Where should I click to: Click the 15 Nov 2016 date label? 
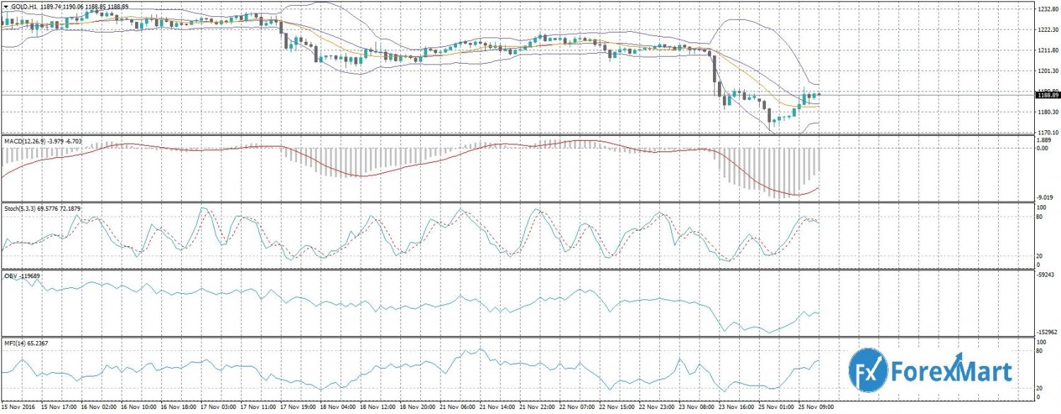(x=18, y=408)
